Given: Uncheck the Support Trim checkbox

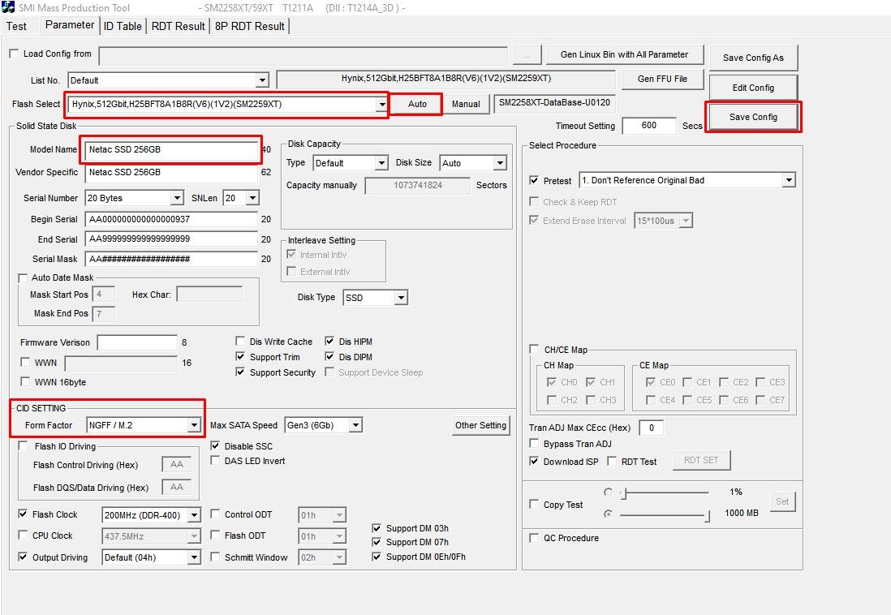Looking at the screenshot, I should 240,356.
